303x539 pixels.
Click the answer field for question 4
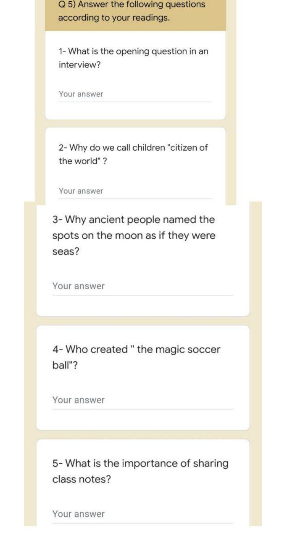(x=143, y=400)
